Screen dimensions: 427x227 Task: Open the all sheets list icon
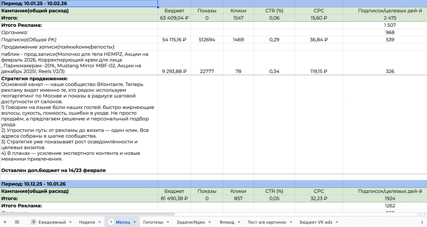coord(17,222)
